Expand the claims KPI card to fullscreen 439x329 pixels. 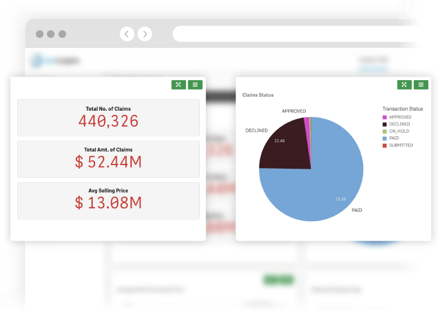(x=179, y=84)
